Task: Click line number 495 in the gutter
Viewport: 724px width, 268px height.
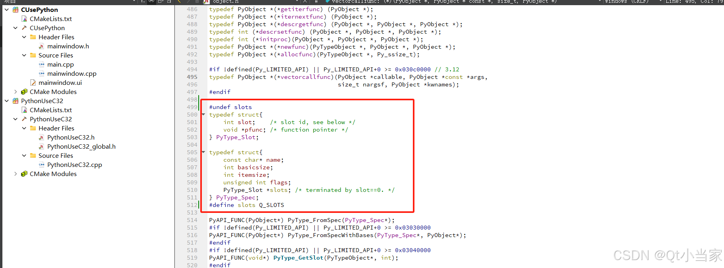Action: pos(192,77)
